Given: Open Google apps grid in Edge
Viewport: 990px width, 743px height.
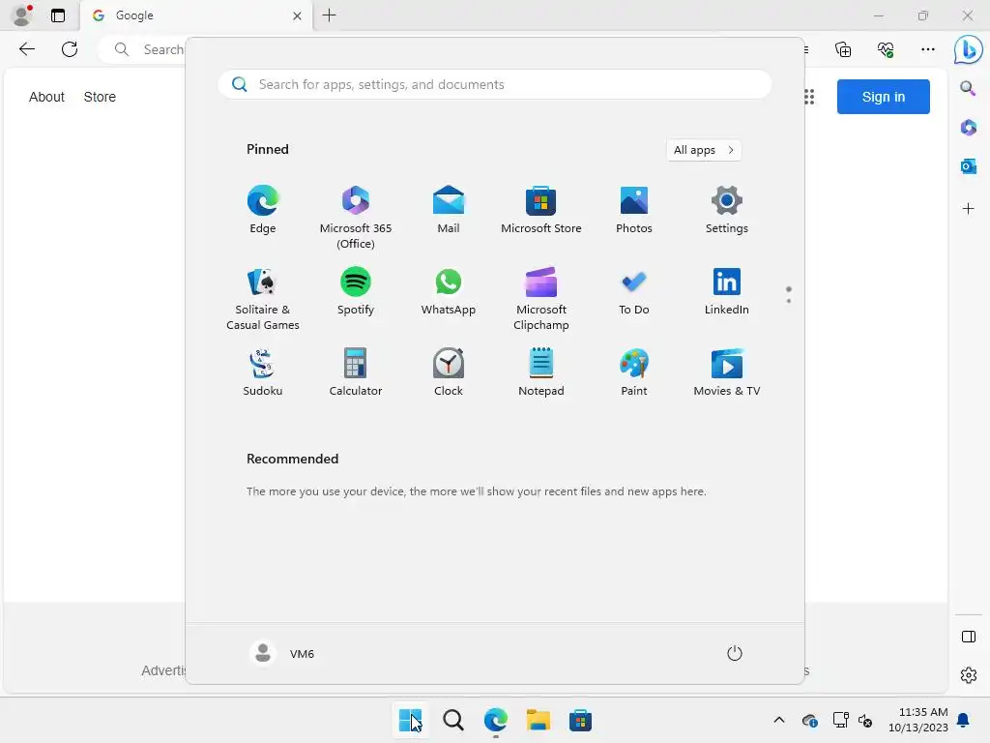Looking at the screenshot, I should click(809, 97).
